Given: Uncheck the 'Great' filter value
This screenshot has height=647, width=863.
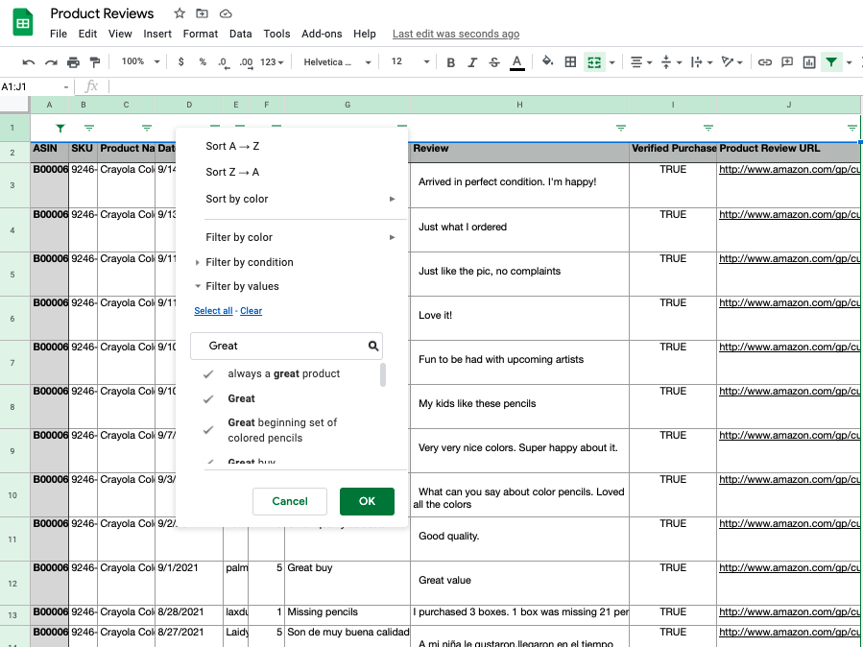Looking at the screenshot, I should click(x=208, y=398).
